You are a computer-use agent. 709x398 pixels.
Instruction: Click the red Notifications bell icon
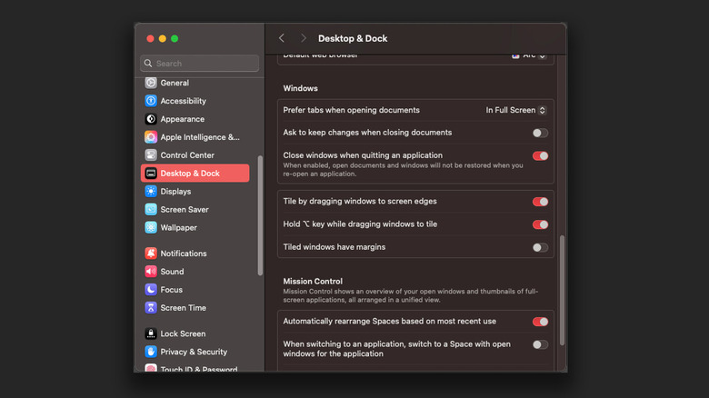pos(151,254)
